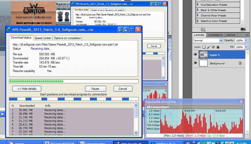The width and height of the screenshot is (251, 144).
Task: Toggle lock position move icon
Action: pos(213,47)
